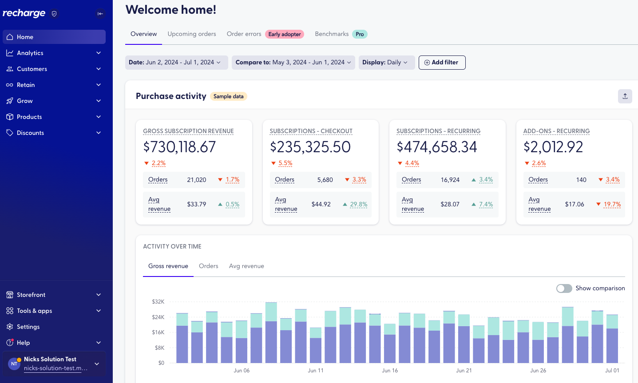Click the export icon on Purchase activity
The image size is (638, 383).
tap(625, 96)
